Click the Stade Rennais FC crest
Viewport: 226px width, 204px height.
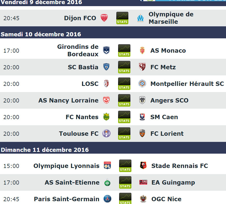(x=143, y=165)
